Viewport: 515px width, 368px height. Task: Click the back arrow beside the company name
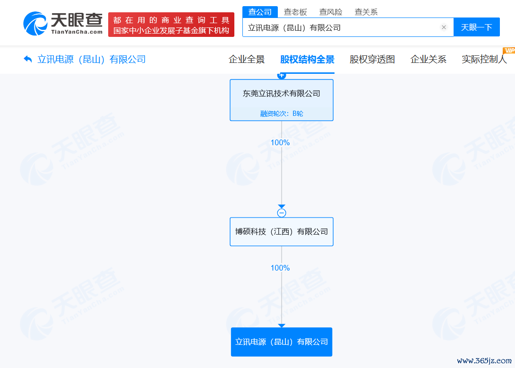pyautogui.click(x=28, y=59)
